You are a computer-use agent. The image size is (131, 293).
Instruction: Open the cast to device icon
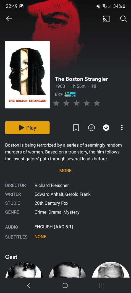coord(106,19)
